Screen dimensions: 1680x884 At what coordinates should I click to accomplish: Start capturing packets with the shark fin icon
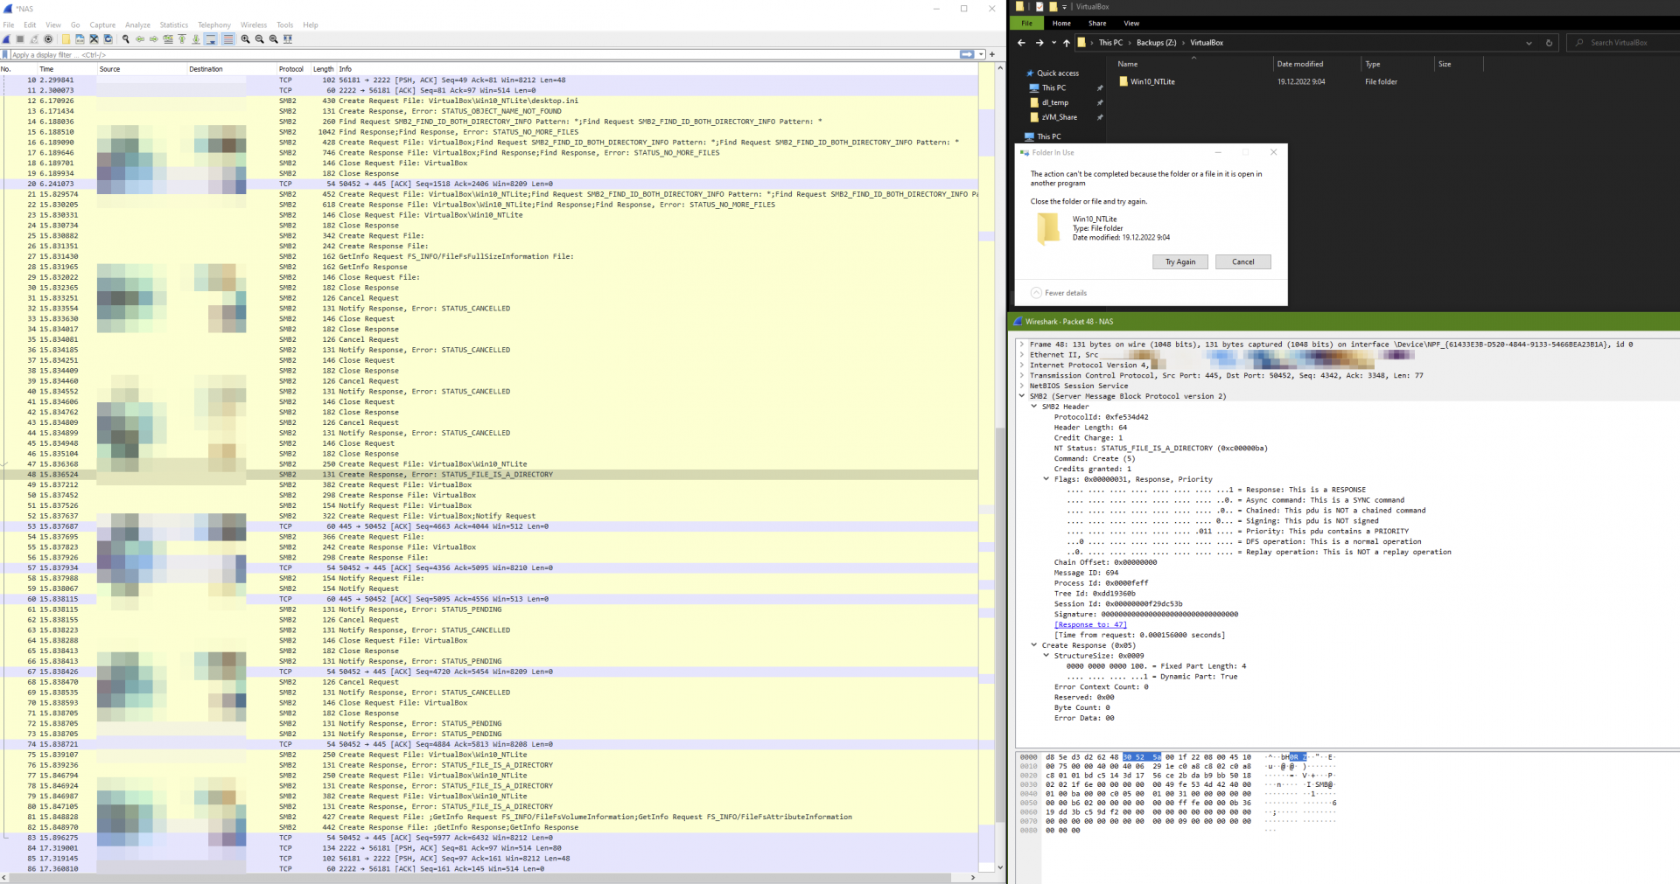[7, 39]
